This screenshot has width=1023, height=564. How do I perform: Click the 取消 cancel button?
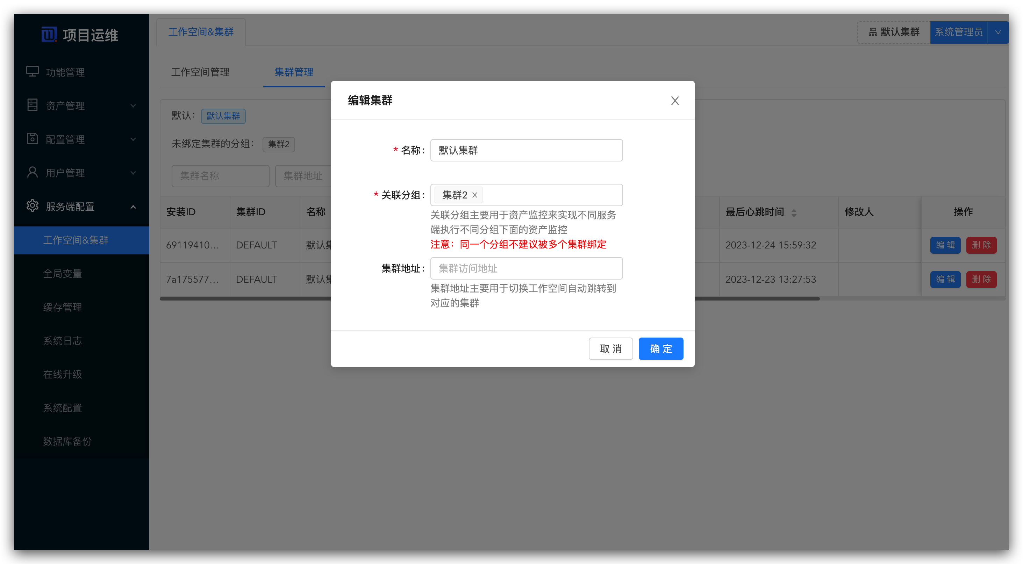tap(611, 348)
